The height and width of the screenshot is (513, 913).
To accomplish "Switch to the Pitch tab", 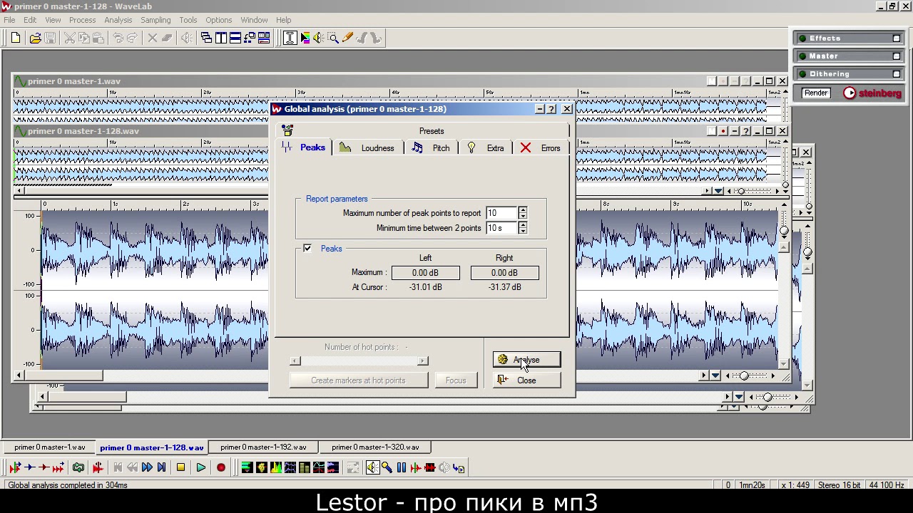I will coord(432,148).
